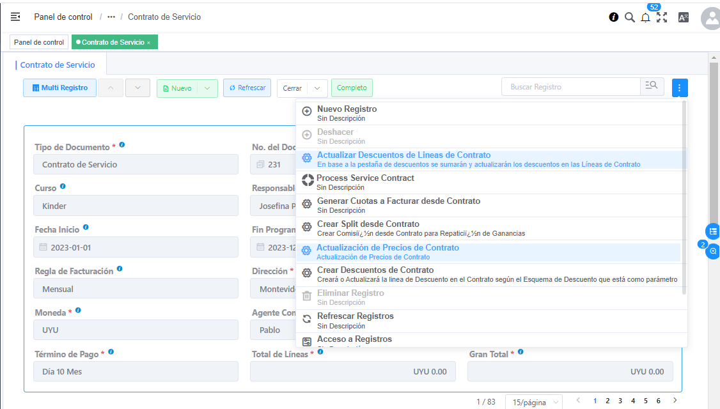This screenshot has width=720, height=409.
Task: Toggle fullscreen mode icon
Action: click(x=662, y=18)
